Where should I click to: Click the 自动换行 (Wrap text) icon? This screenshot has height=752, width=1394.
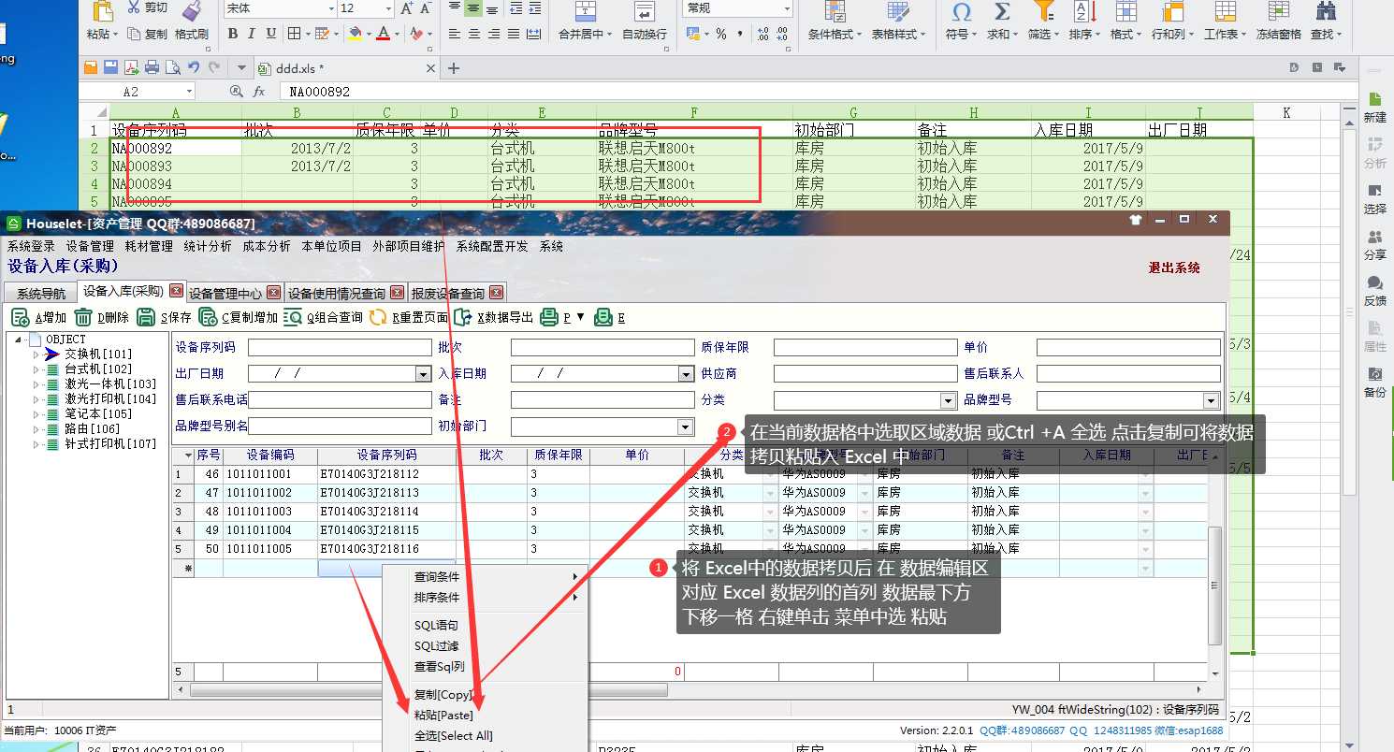pyautogui.click(x=645, y=11)
